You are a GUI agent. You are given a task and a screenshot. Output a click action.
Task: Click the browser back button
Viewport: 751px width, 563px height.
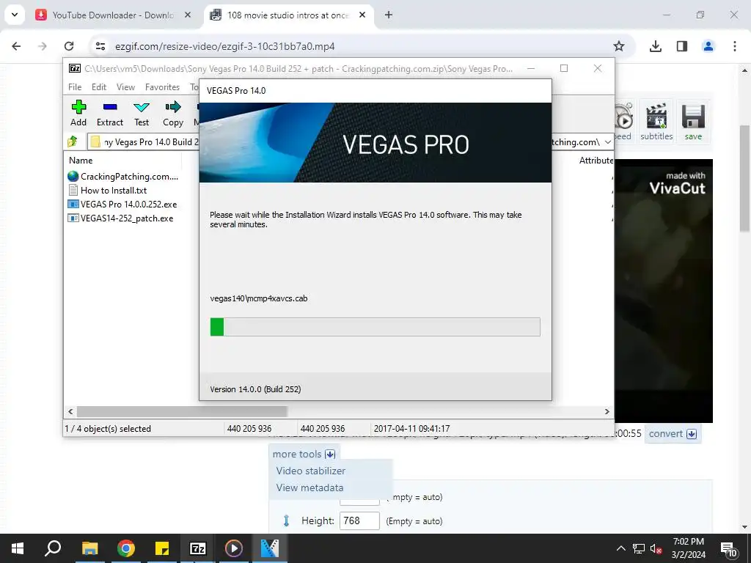click(16, 46)
